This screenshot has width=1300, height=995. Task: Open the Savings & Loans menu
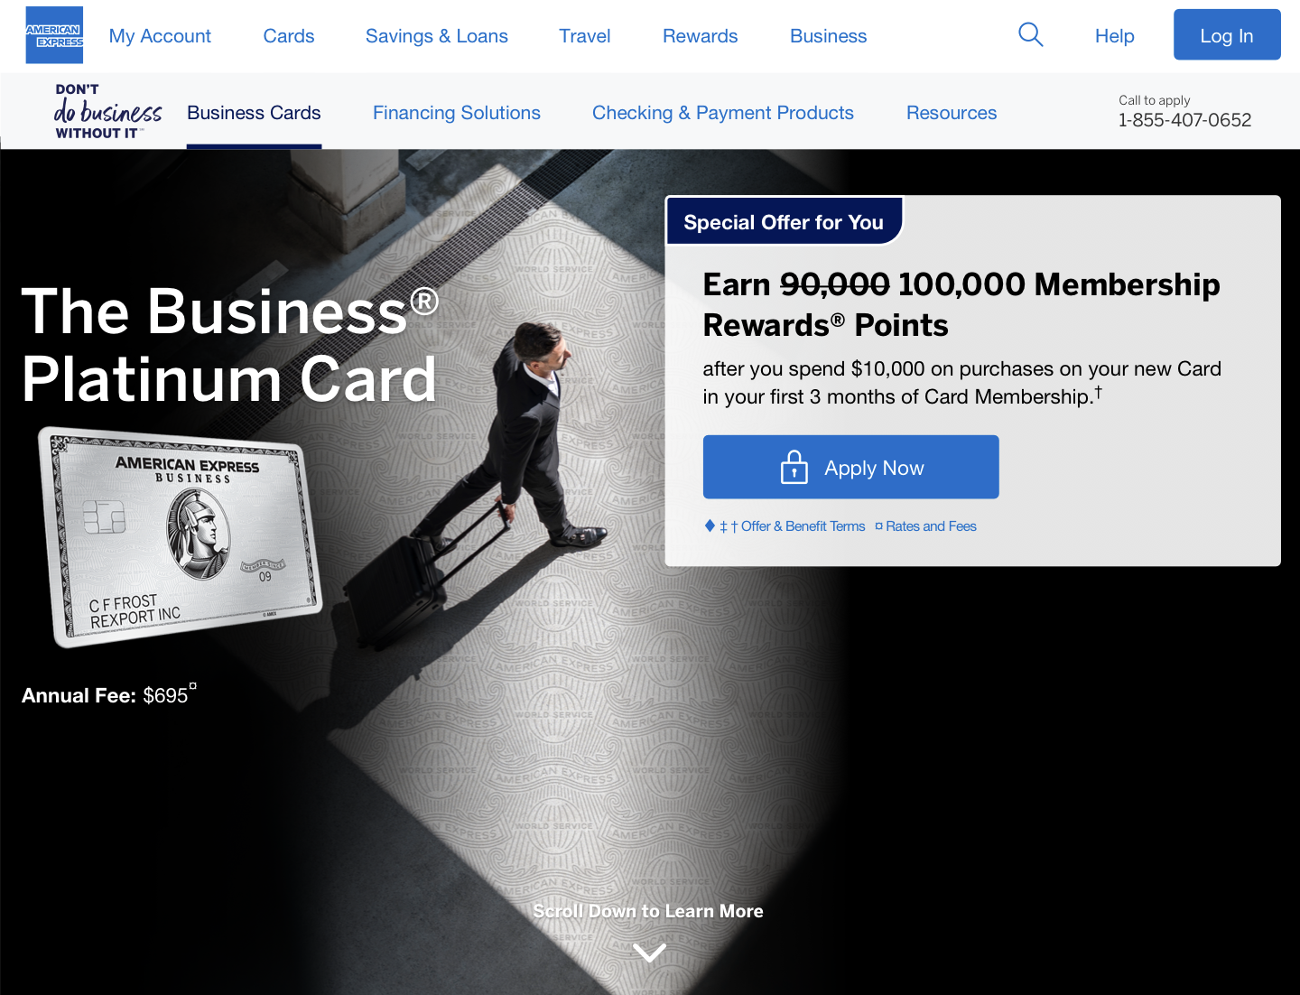[x=437, y=36]
